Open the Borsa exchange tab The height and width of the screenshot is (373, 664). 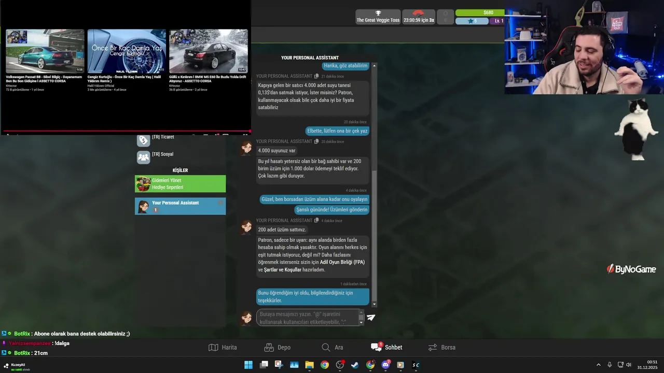(x=442, y=348)
